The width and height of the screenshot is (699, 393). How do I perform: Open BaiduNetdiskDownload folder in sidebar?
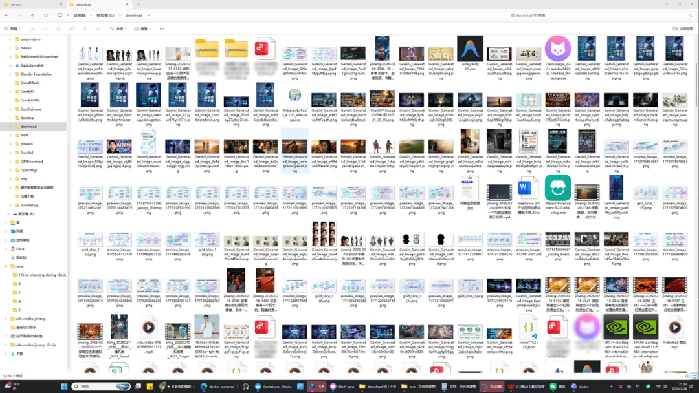pos(39,56)
